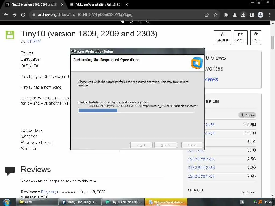Click the Favorite button

click(222, 38)
